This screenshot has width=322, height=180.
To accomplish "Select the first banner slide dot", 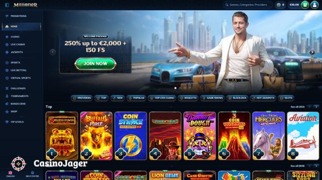I will click(175, 88).
